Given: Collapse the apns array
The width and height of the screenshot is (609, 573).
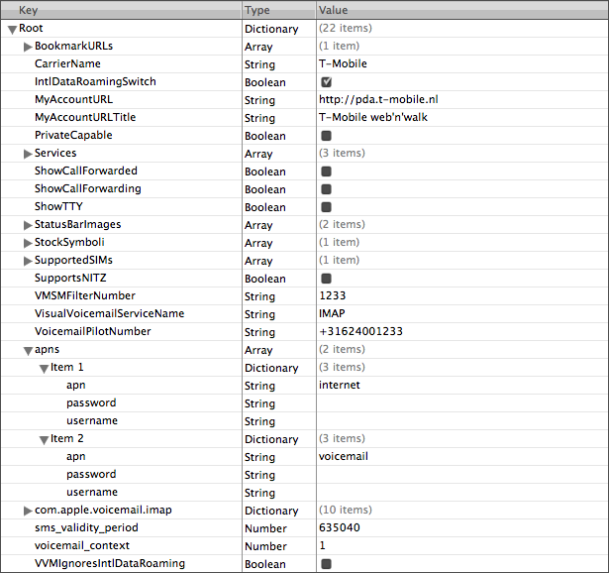Looking at the screenshot, I should 28,351.
